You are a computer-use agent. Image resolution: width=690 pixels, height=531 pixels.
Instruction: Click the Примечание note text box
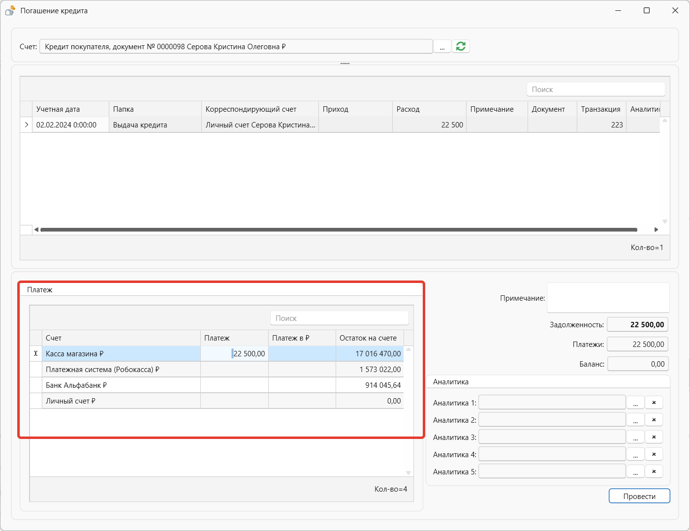[x=608, y=297]
